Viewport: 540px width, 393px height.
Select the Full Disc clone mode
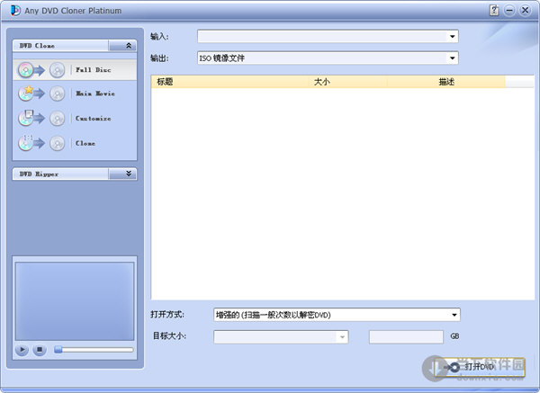tap(75, 70)
